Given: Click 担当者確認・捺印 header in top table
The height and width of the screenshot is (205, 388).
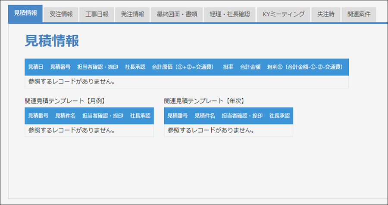Looking at the screenshot, I should coord(97,67).
